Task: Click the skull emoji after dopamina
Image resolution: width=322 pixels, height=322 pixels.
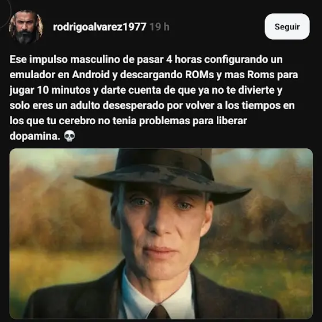Action: click(70, 136)
